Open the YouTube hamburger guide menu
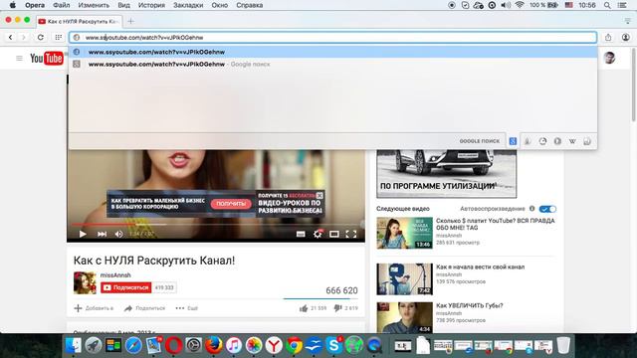The width and height of the screenshot is (637, 358). click(x=19, y=59)
